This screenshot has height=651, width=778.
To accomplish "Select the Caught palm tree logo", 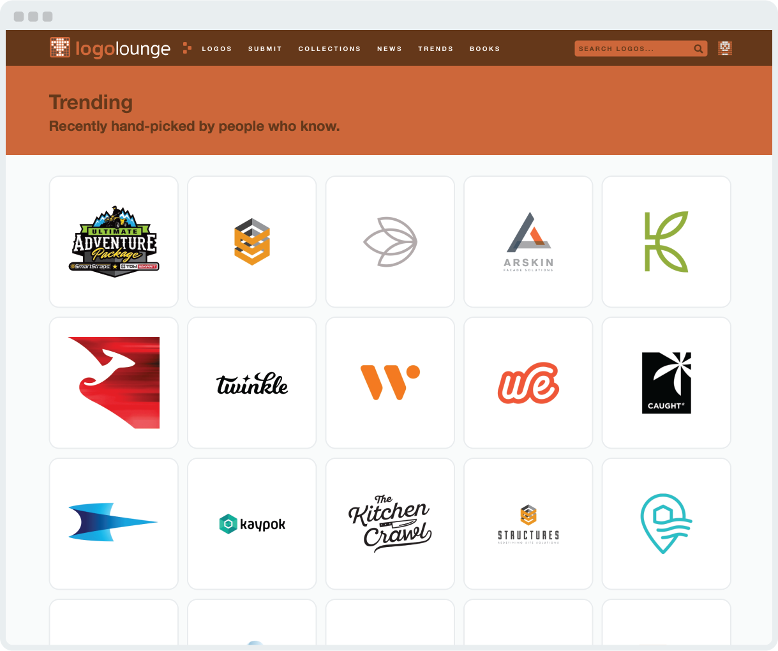I will (666, 383).
